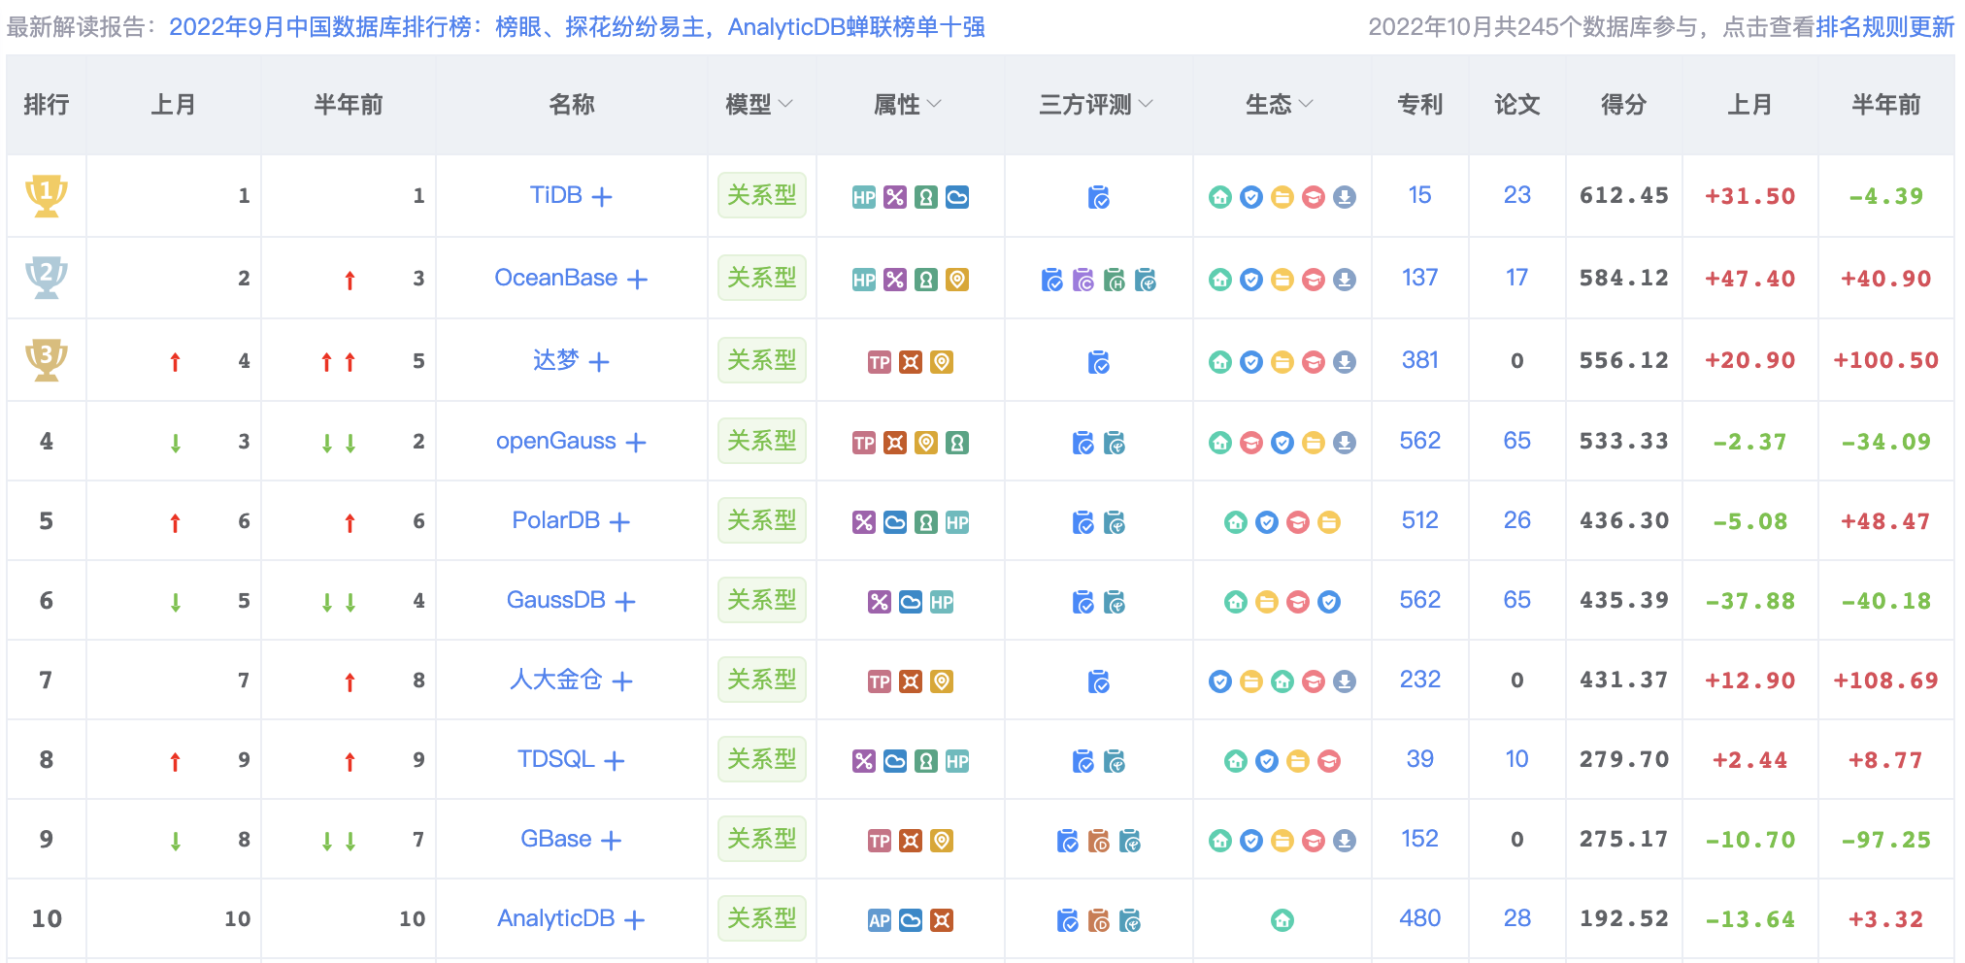Open the 生态 column filter dropdown
Image resolution: width=1965 pixels, height=963 pixels.
(1306, 104)
